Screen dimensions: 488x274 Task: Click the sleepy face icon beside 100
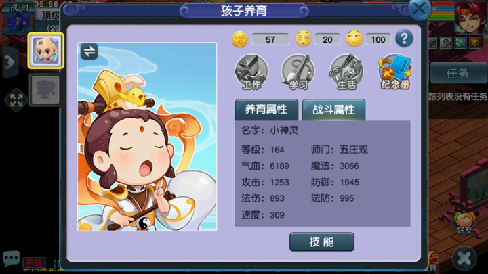coord(354,39)
